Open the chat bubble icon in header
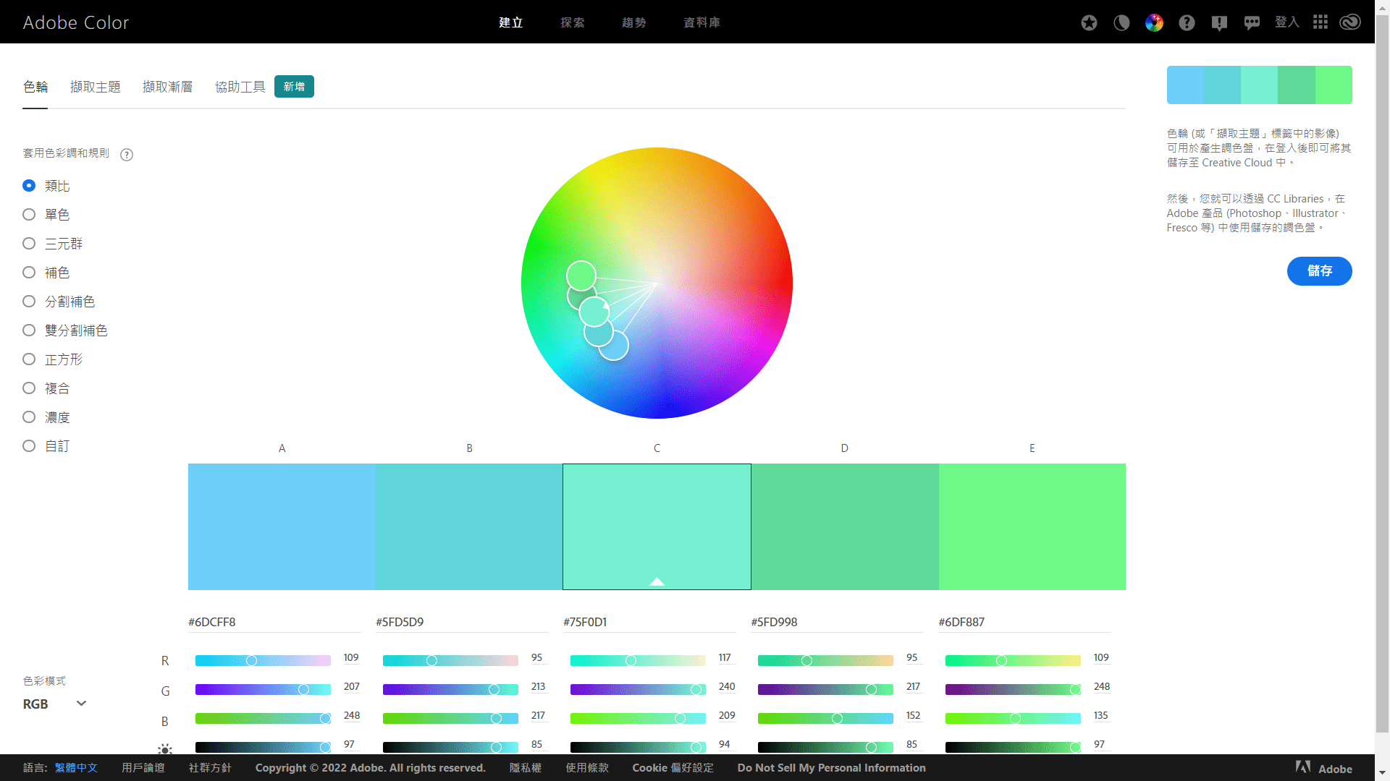 (1252, 22)
